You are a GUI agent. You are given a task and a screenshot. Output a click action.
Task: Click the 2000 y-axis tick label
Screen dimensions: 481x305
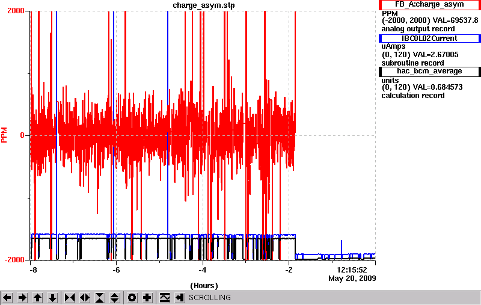pos(16,11)
